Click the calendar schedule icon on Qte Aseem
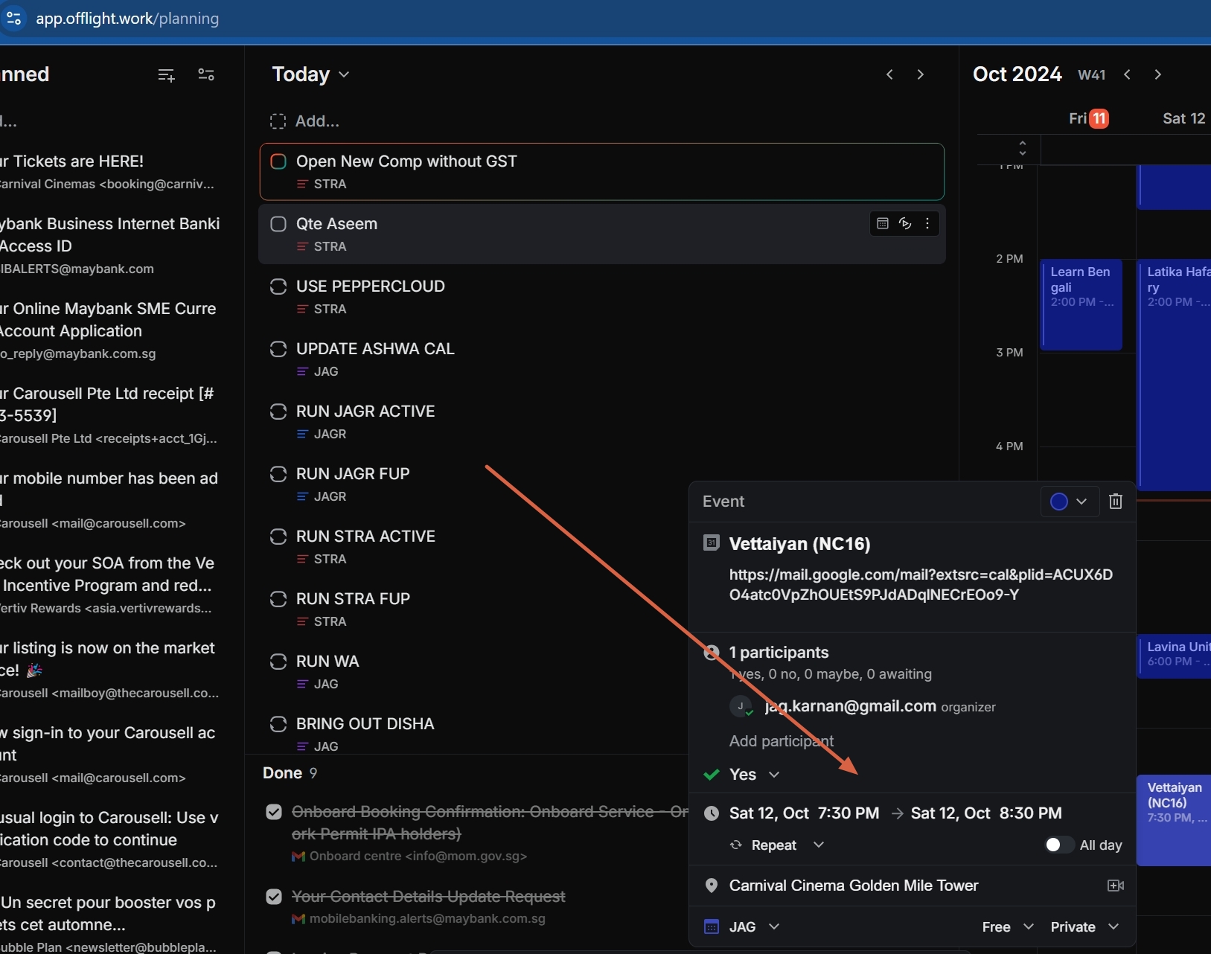 883,223
